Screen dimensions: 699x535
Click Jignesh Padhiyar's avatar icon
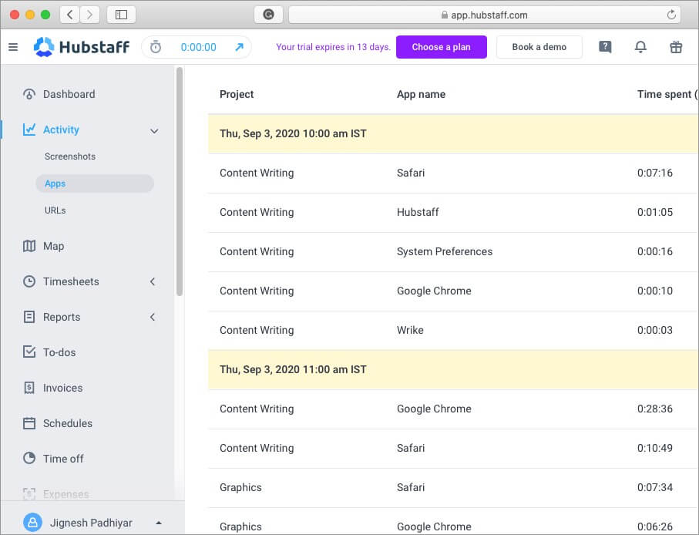pyautogui.click(x=32, y=523)
